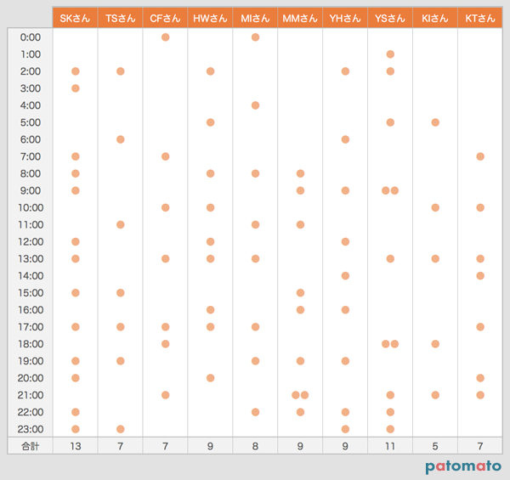Select the YSさん dot at 23:00
The width and height of the screenshot is (510, 480).
[x=390, y=429]
